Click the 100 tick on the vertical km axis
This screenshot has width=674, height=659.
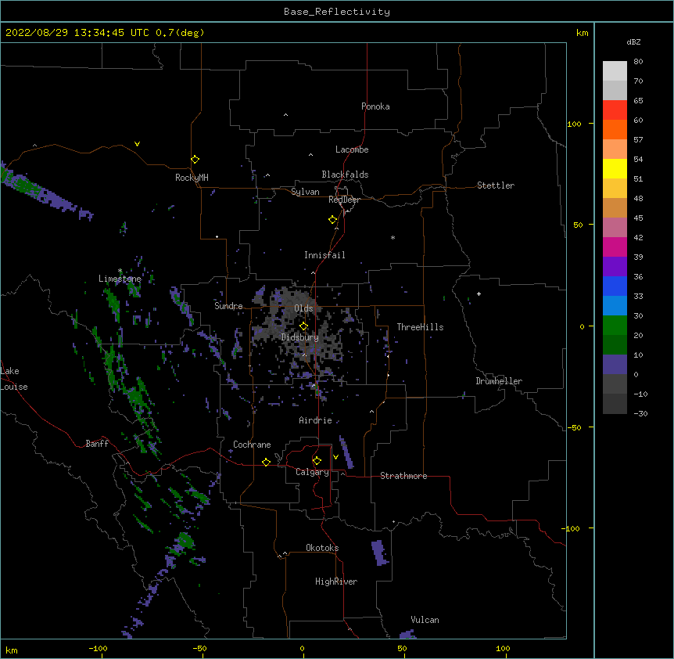(x=574, y=124)
